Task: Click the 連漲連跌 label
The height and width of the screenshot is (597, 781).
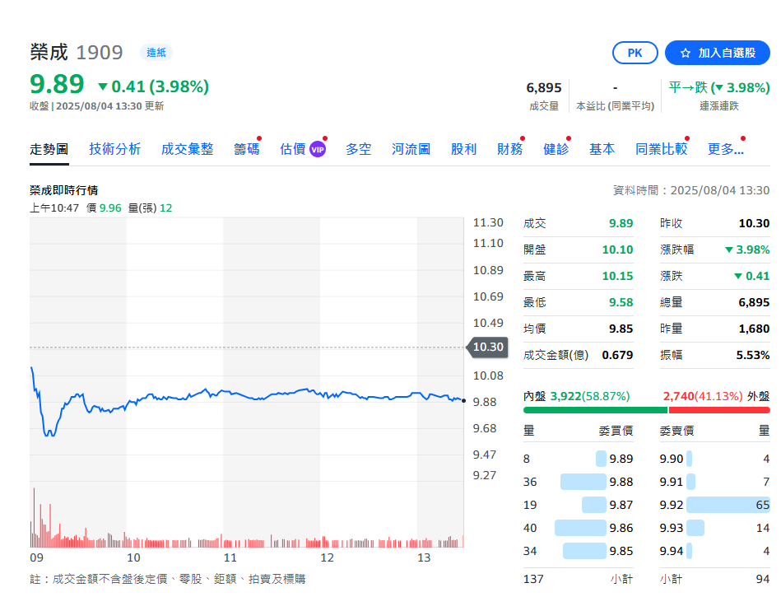Action: pyautogui.click(x=719, y=106)
